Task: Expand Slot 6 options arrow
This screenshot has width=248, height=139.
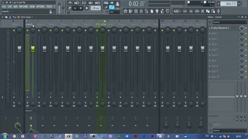Action: pos(210,55)
